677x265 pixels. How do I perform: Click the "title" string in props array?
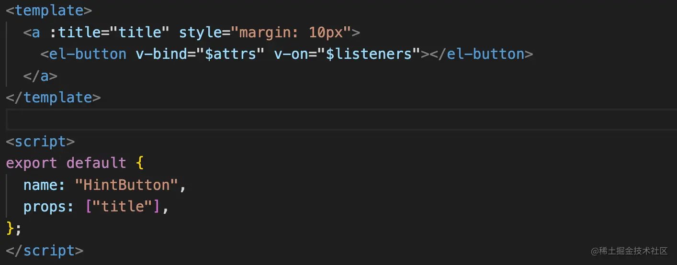[x=122, y=207]
